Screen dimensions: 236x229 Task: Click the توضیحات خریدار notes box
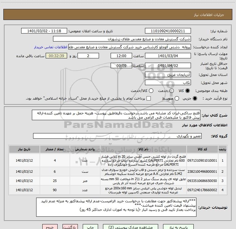click(x=116, y=207)
